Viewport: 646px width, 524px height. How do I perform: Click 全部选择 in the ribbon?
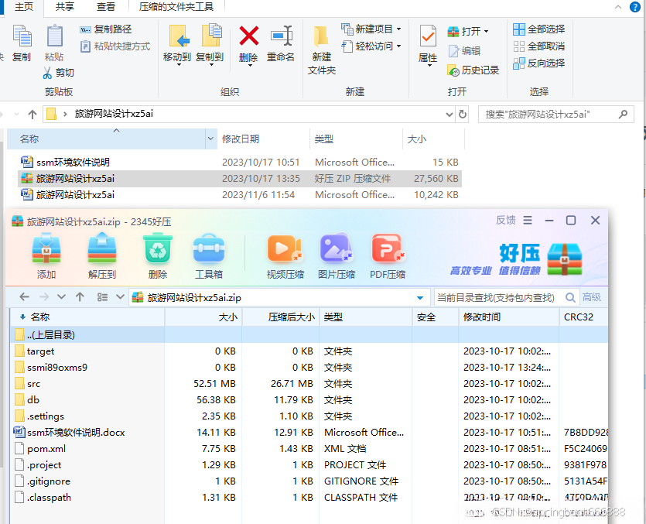coord(539,29)
